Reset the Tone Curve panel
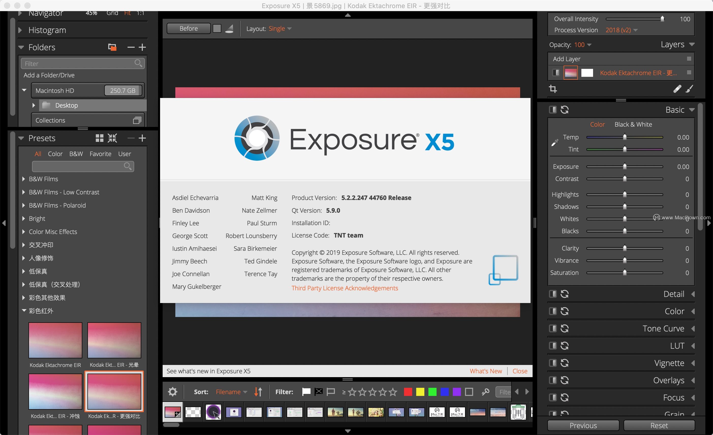The image size is (713, 435). click(x=565, y=328)
